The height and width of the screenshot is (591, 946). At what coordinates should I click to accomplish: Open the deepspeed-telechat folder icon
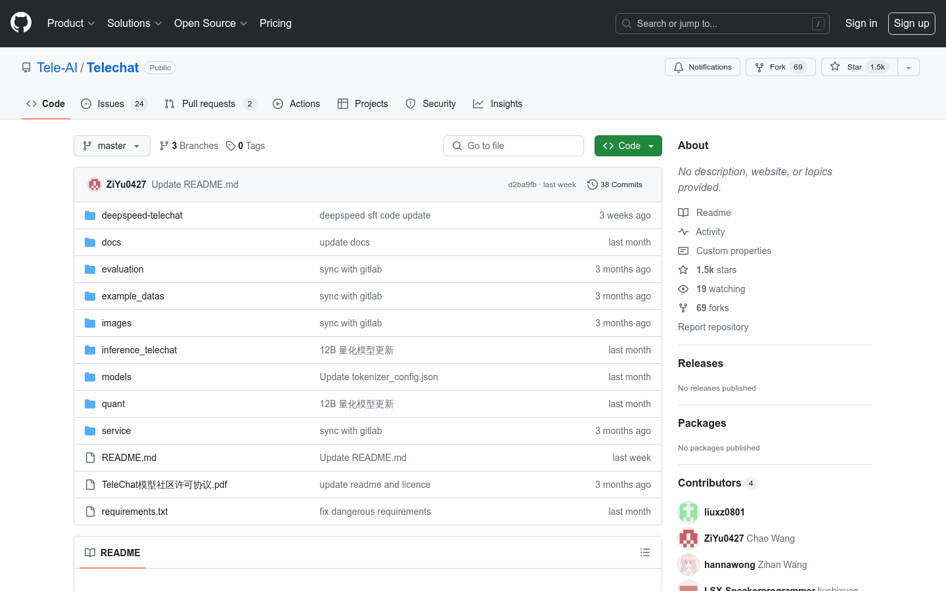click(90, 215)
